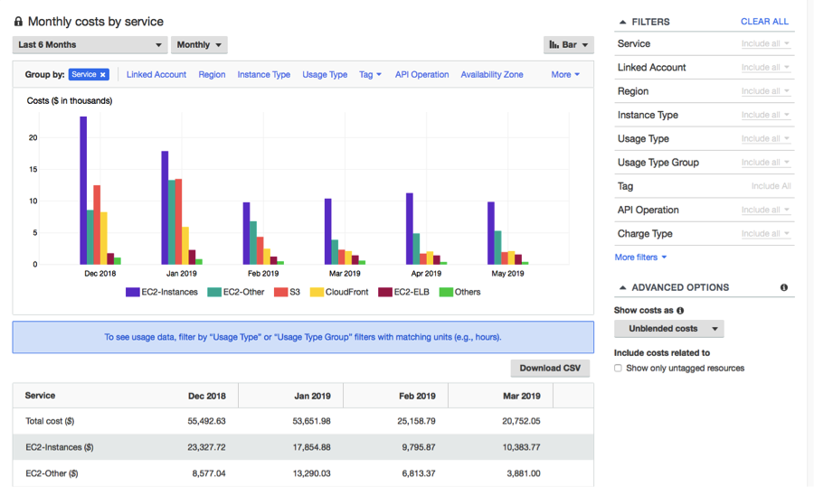Click the CloudFront legend swatch
Viewport: 814px width, 487px height.
(x=317, y=292)
